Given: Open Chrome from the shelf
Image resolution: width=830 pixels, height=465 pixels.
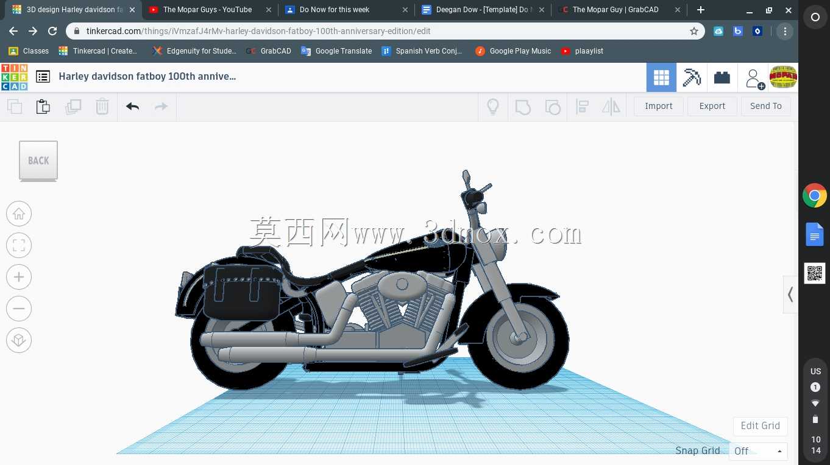Looking at the screenshot, I should pos(815,196).
